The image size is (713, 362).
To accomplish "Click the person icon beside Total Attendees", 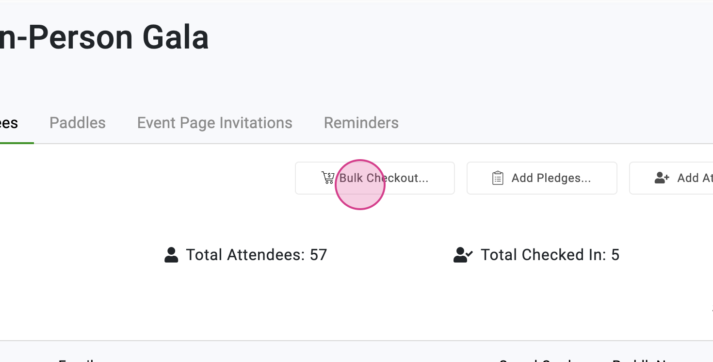I will pyautogui.click(x=171, y=255).
